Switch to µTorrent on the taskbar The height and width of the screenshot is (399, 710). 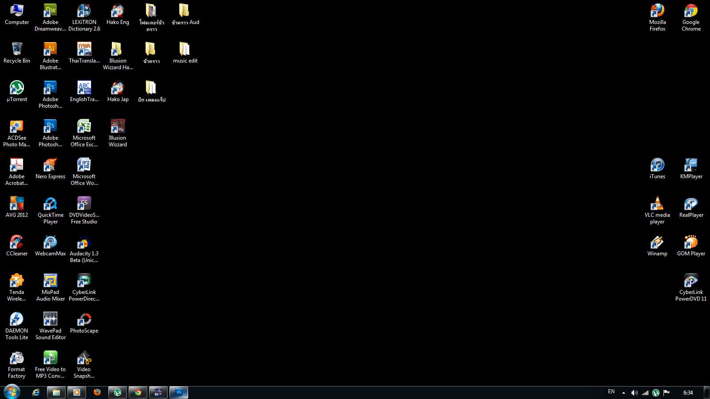(118, 392)
